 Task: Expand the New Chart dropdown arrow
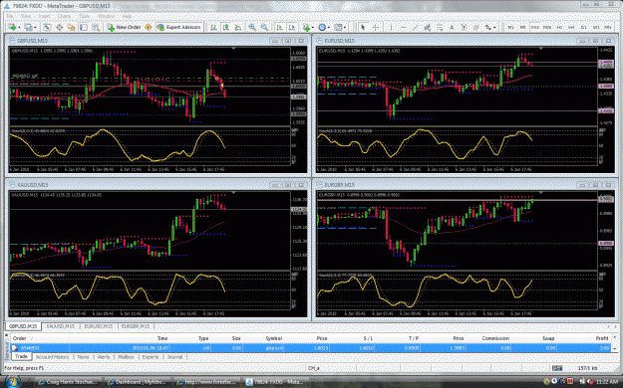[x=19, y=28]
